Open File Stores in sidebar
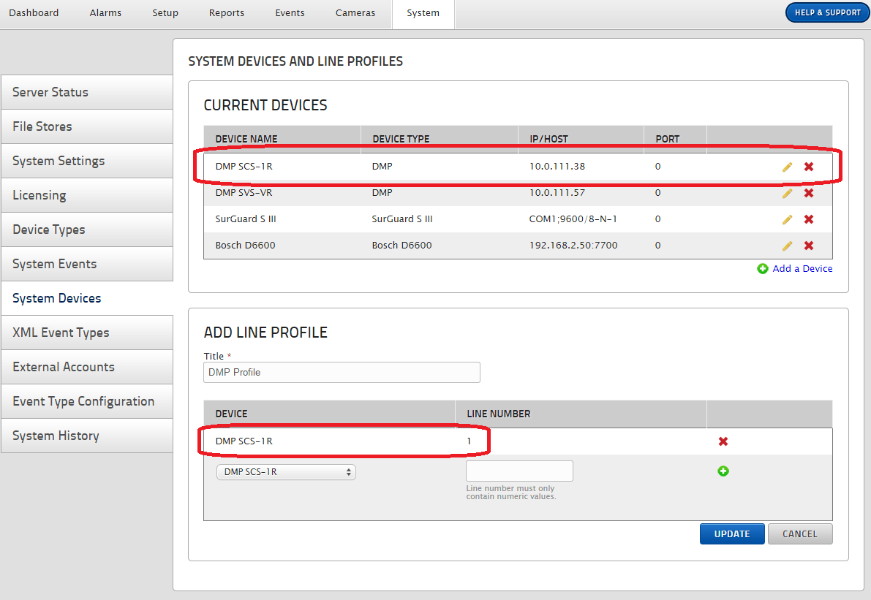Screen dimensions: 871x600 pyautogui.click(x=87, y=126)
